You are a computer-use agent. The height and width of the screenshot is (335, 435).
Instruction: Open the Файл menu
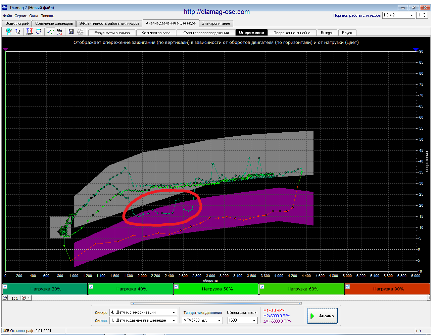(7, 16)
